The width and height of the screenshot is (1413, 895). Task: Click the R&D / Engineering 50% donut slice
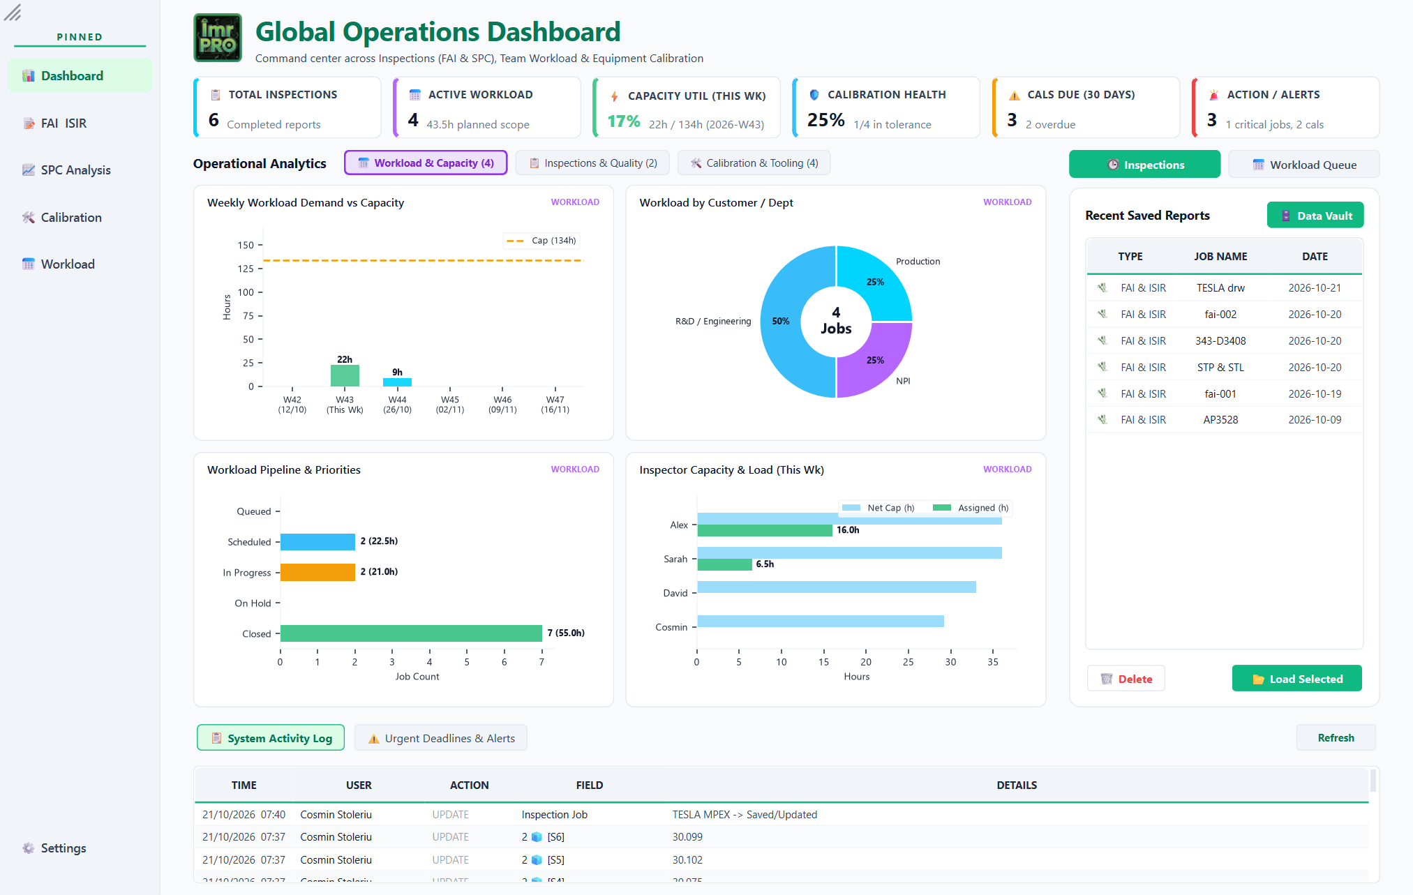pos(782,322)
